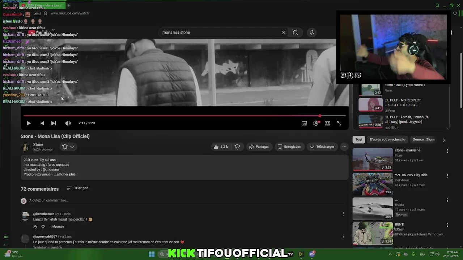Open the Stone channel avatar
The width and height of the screenshot is (463, 260).
[25, 147]
